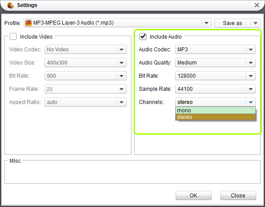Screen dimensions: 265x207
Task: Open the audio Bit Rate 128000 dropdown
Action: pos(251,76)
